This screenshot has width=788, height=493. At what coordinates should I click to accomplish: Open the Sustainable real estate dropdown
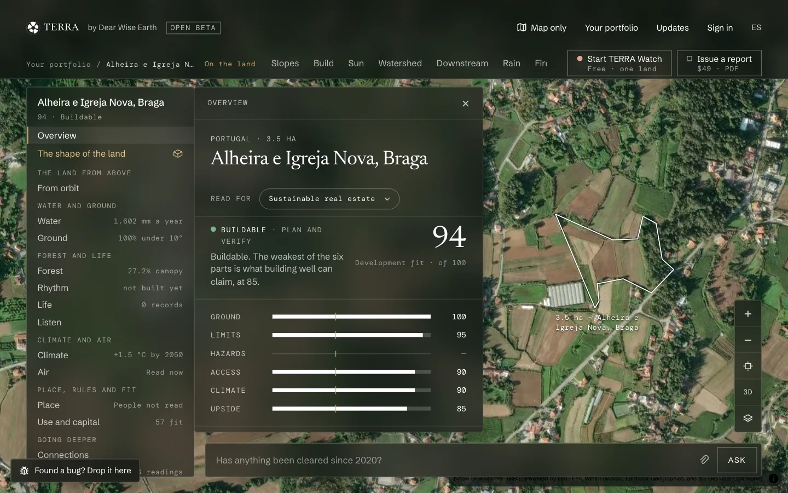pyautogui.click(x=329, y=199)
